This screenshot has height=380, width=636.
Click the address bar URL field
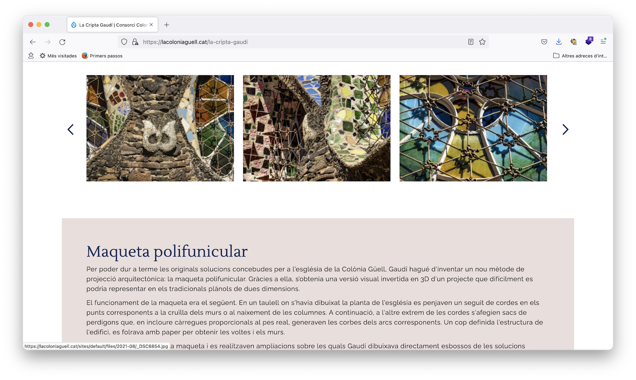pos(300,42)
